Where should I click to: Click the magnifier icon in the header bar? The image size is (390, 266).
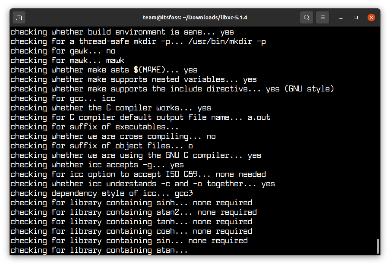pos(306,17)
